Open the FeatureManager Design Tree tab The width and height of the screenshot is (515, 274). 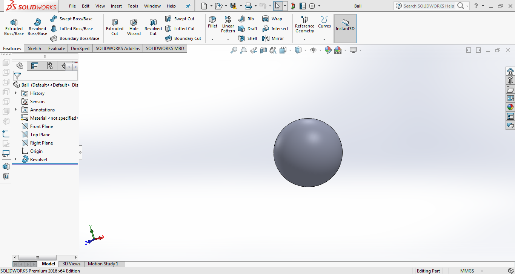(x=20, y=66)
